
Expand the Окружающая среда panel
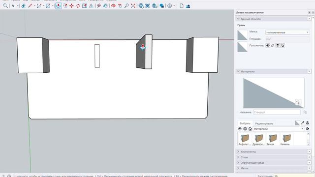point(238,163)
